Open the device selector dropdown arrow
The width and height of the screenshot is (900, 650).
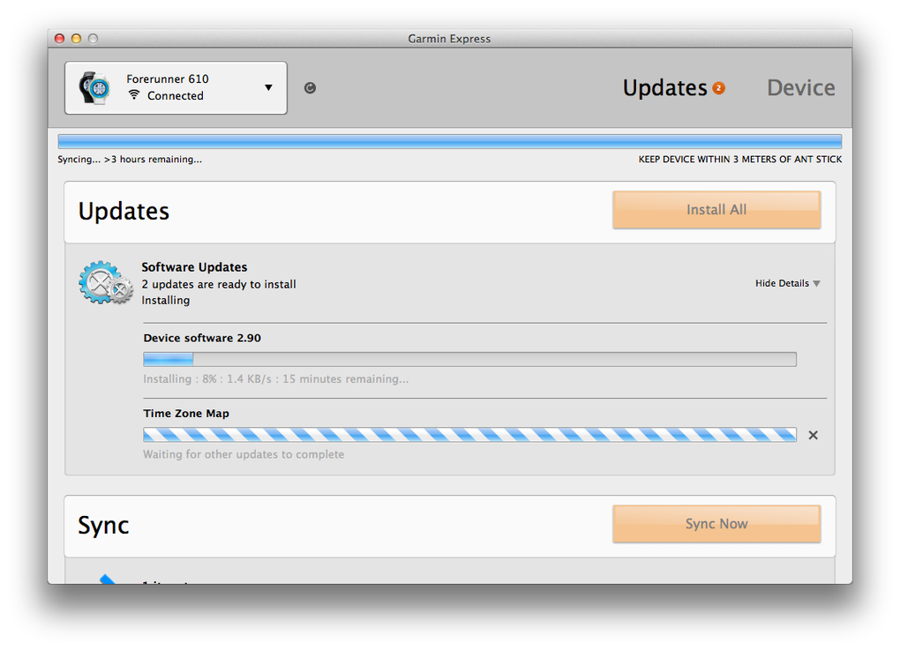(268, 88)
